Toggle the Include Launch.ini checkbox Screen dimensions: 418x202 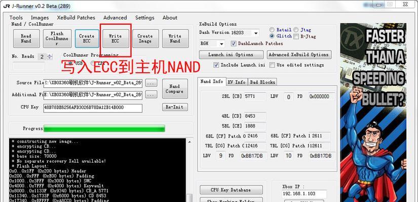(216, 65)
